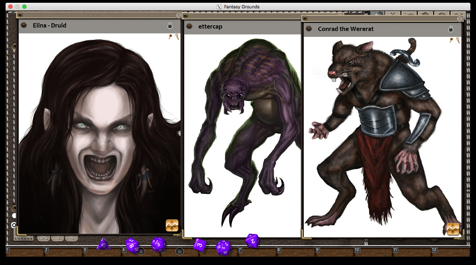This screenshot has width=476, height=265.
Task: Click the resize handle of the Conrad window
Action: point(462,237)
